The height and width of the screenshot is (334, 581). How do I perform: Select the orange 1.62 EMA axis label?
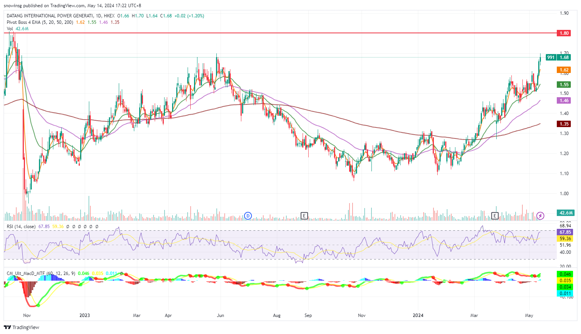[564, 70]
